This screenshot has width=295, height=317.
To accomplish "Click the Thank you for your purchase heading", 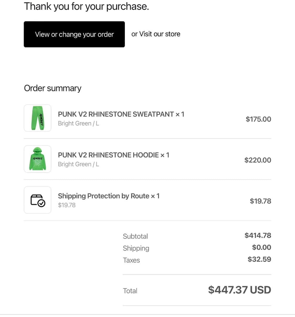I will tap(87, 6).
